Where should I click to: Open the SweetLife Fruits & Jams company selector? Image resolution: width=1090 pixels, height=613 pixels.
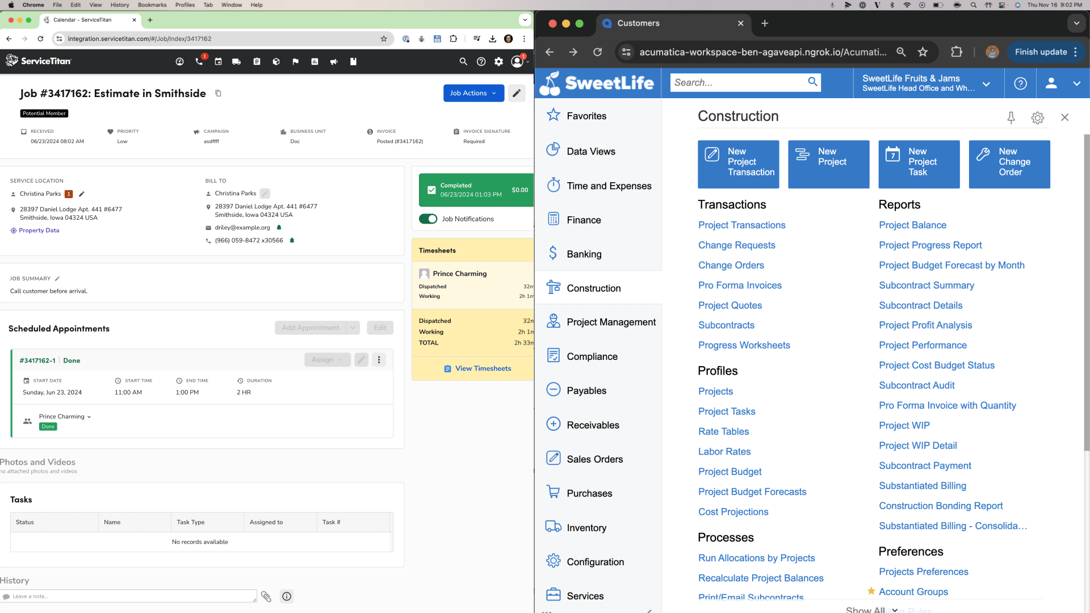click(928, 83)
